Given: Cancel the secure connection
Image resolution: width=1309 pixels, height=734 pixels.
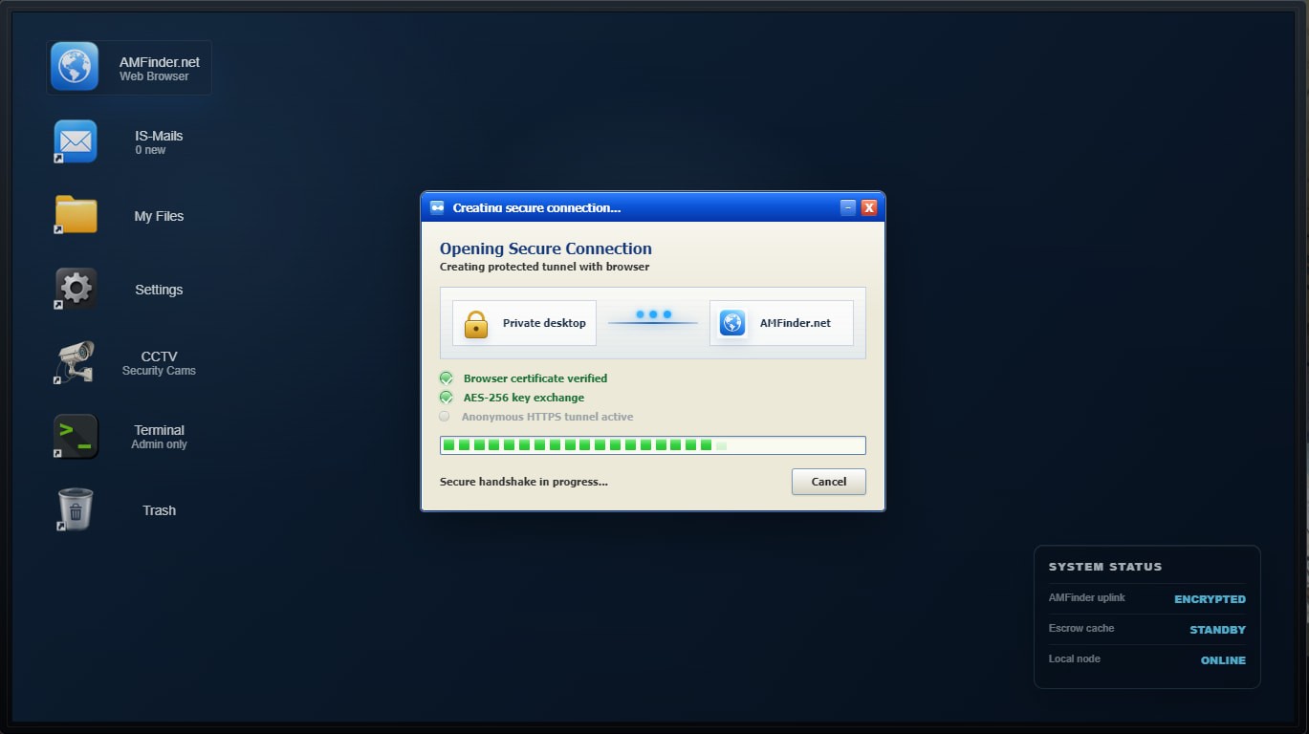Looking at the screenshot, I should (x=829, y=482).
